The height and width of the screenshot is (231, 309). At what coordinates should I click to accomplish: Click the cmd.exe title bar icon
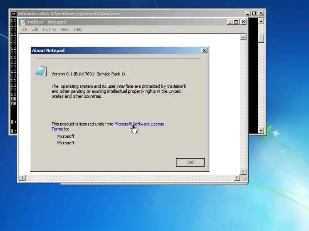[14, 13]
